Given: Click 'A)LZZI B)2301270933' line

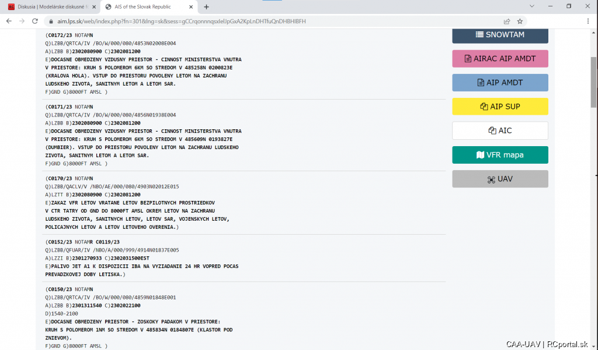Looking at the screenshot, I should coord(98,259).
